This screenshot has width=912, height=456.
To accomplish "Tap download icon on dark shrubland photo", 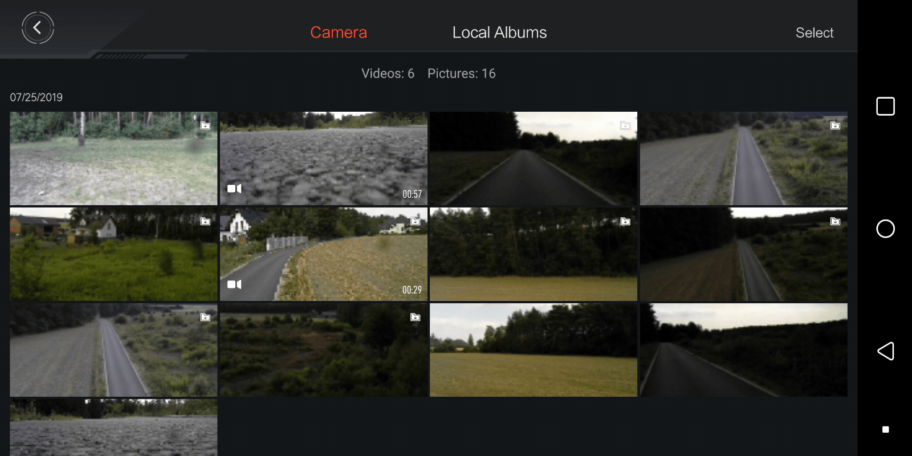I will [x=416, y=317].
